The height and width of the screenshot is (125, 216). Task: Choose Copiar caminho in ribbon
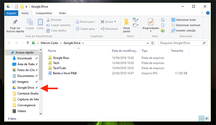click(x=58, y=25)
